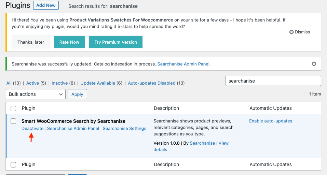Filter plugins by Active
The width and height of the screenshot is (327, 175).
click(32, 83)
